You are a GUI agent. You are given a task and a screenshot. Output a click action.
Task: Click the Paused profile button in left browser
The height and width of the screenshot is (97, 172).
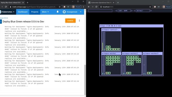77,7
